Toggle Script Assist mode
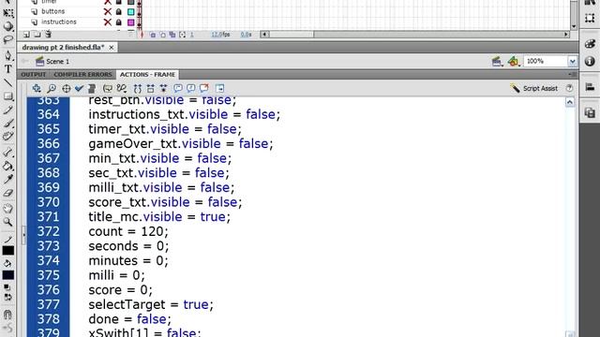The image size is (600, 337). tap(534, 88)
